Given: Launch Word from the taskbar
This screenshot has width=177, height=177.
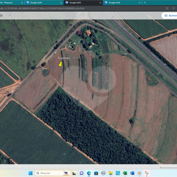Looking at the screenshot, I should 132,173.
